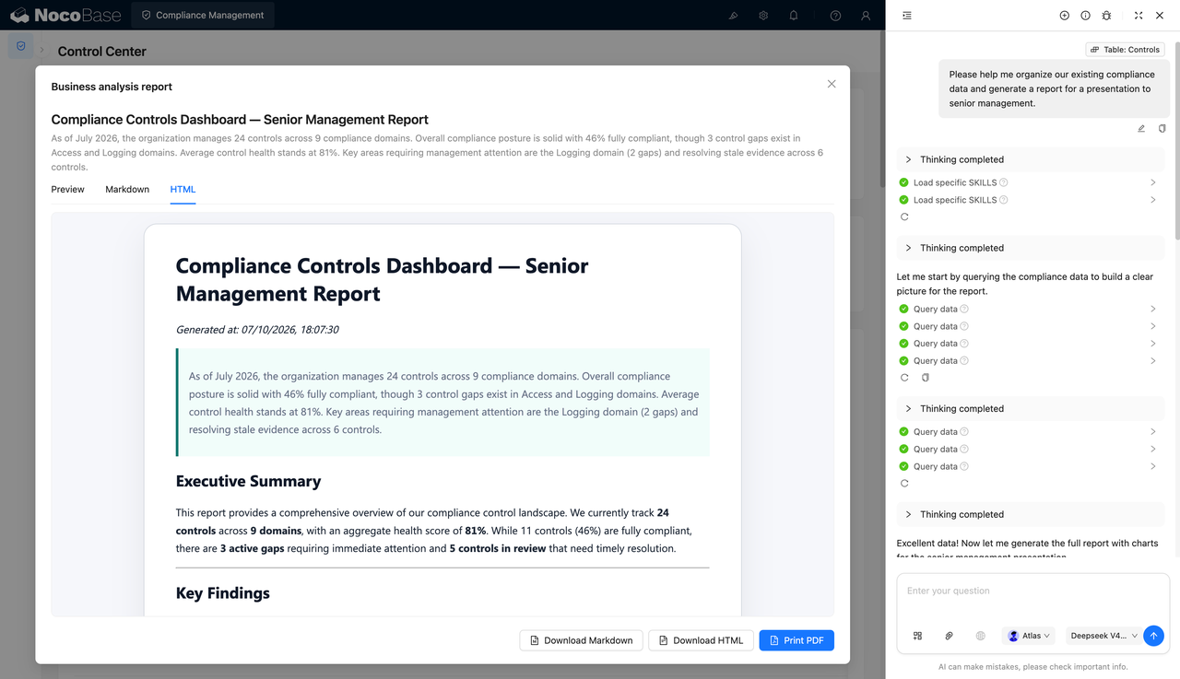Screen dimensions: 1180x679
Task: Click the 'Executive Summary' heading
Action: tap(248, 481)
